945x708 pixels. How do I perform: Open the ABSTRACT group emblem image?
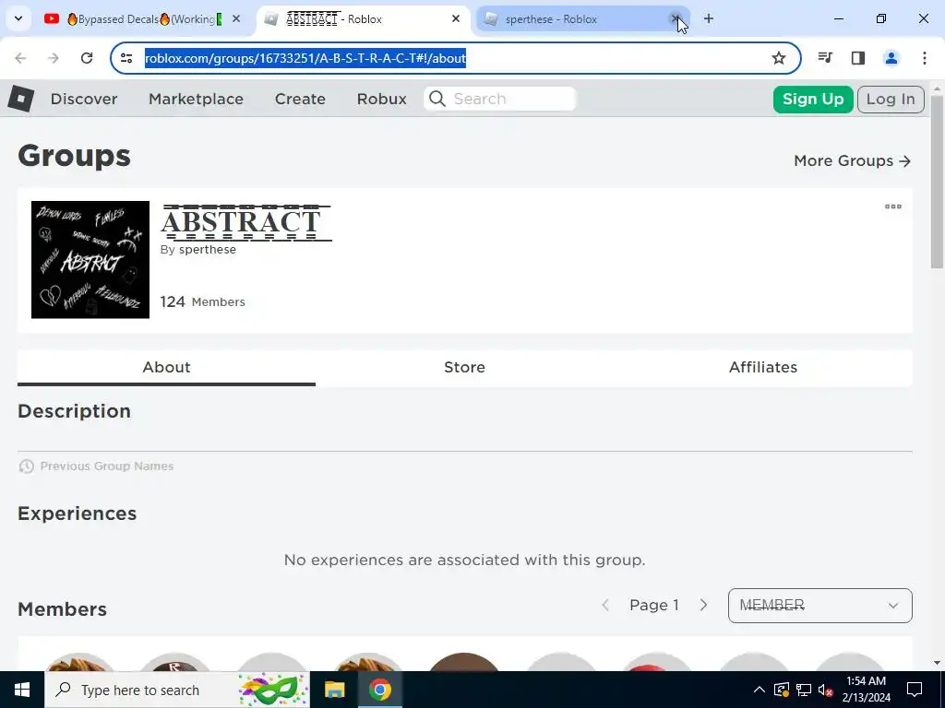tap(90, 259)
